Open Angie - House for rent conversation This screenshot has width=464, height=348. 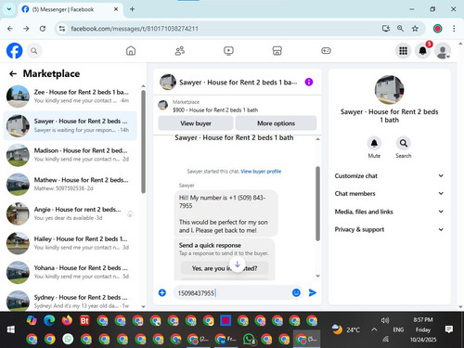(x=70, y=213)
